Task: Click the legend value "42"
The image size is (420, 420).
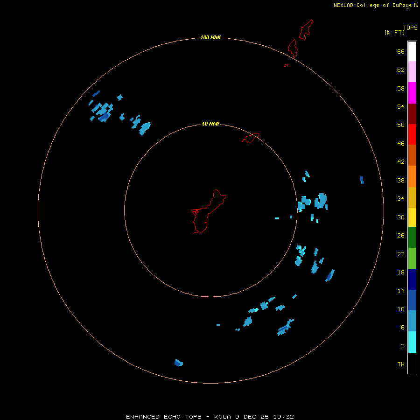Action: click(401, 162)
